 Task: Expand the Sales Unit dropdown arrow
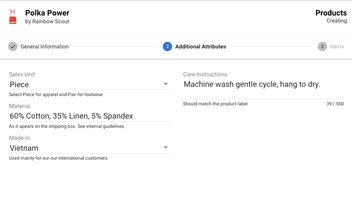point(166,84)
